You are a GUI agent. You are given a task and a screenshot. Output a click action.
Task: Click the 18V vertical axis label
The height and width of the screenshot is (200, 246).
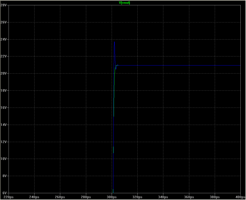click(x=4, y=90)
